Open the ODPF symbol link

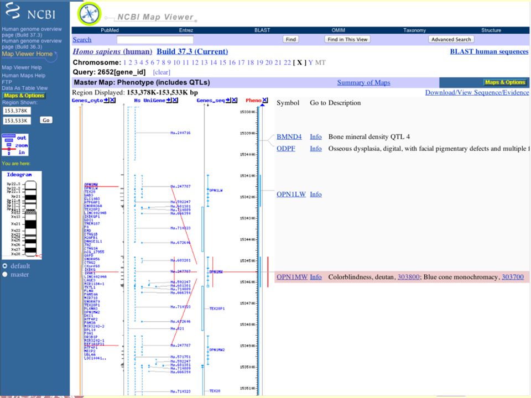[x=286, y=149]
